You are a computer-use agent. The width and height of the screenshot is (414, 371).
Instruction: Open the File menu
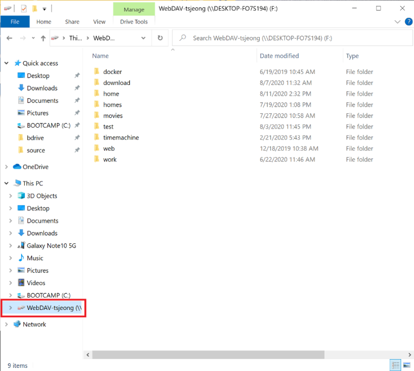[15, 22]
